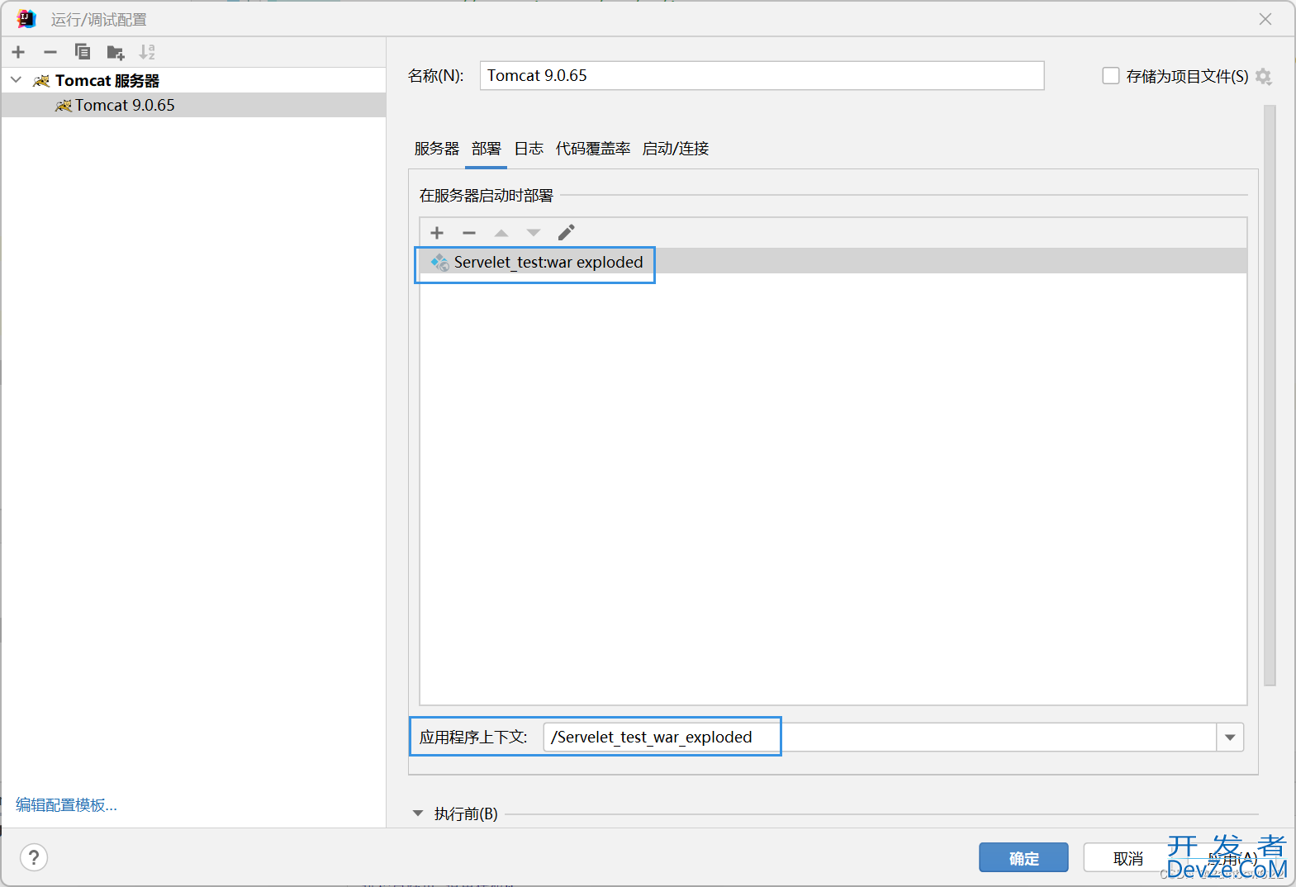The image size is (1296, 887).
Task: Collapse the Tomcat 服务器 tree node
Action: coord(16,80)
